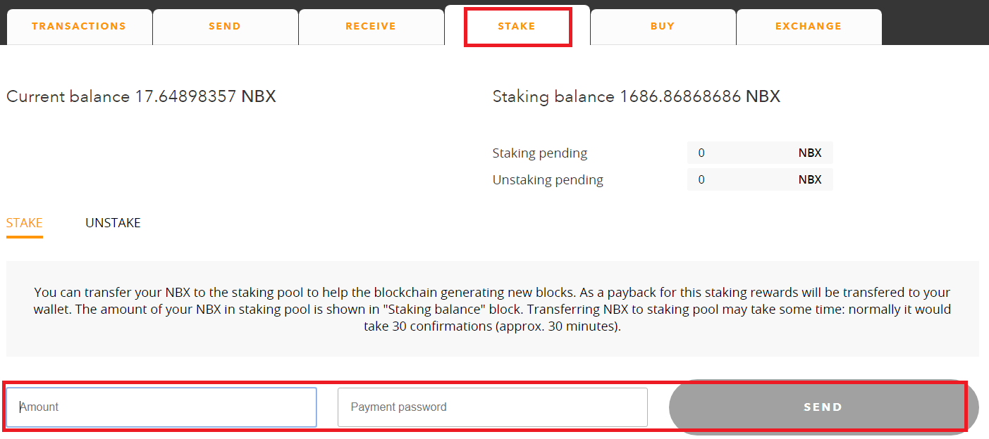Screen dimensions: 989x439
Task: Click the "Staking pending" label
Action: pos(539,153)
